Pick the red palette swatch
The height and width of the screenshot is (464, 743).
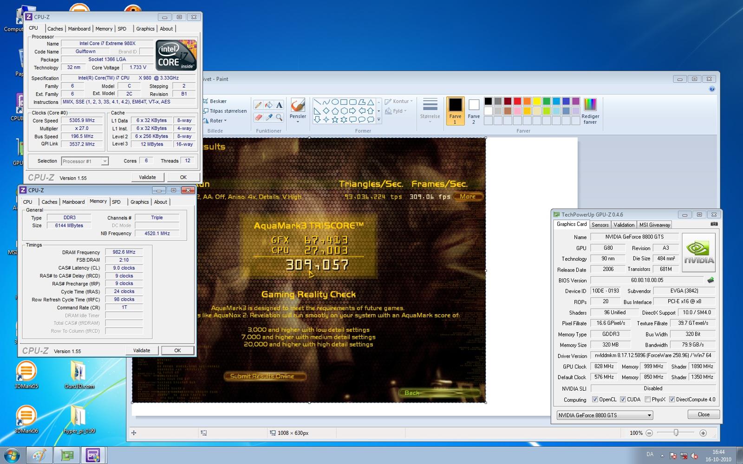pyautogui.click(x=517, y=101)
